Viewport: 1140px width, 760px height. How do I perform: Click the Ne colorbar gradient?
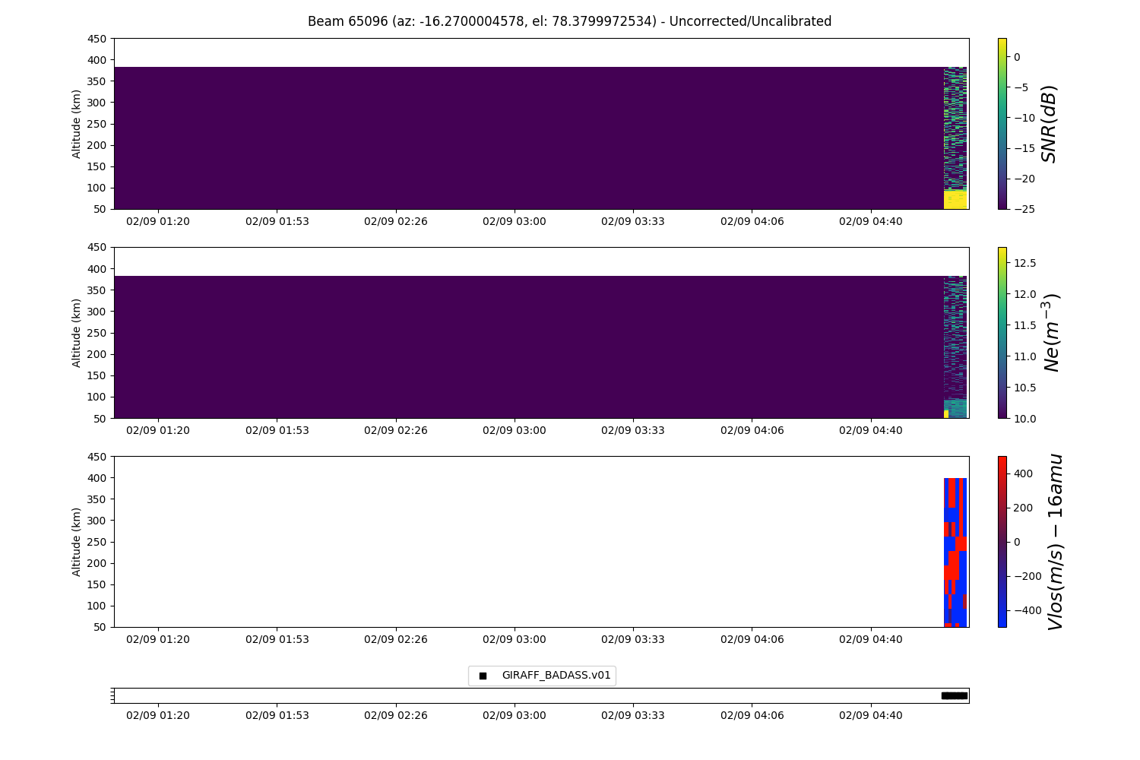tap(1002, 332)
